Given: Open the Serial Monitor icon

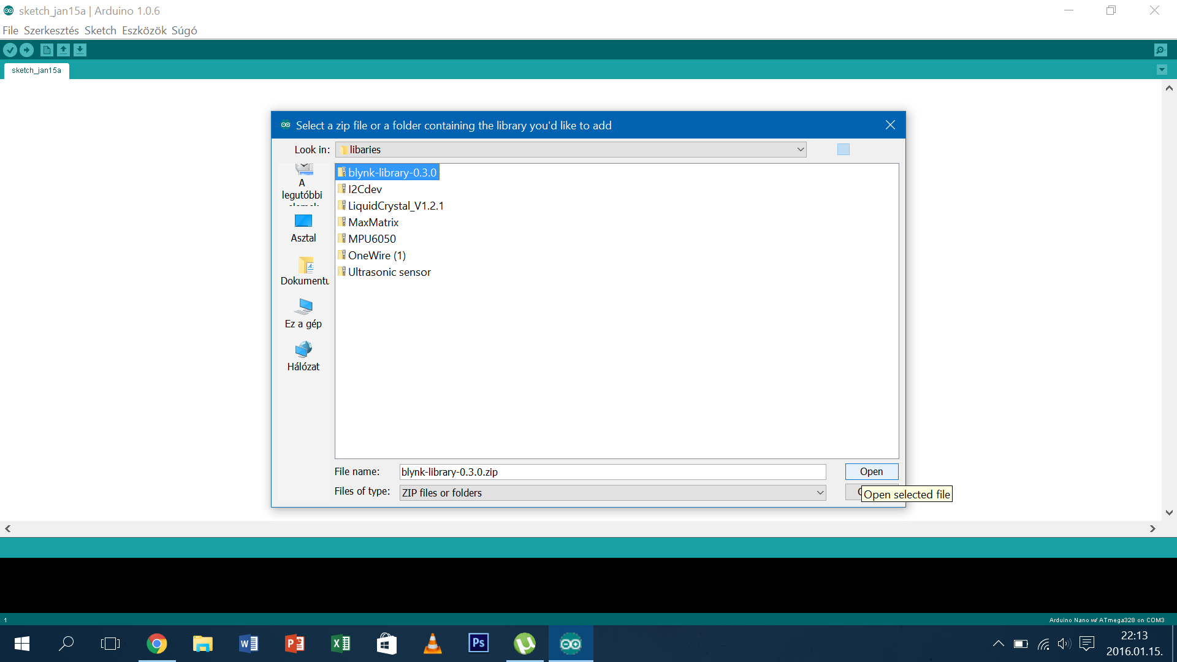Looking at the screenshot, I should (1160, 50).
